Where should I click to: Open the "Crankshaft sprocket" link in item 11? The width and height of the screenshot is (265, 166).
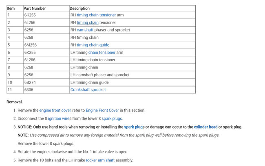88,90
